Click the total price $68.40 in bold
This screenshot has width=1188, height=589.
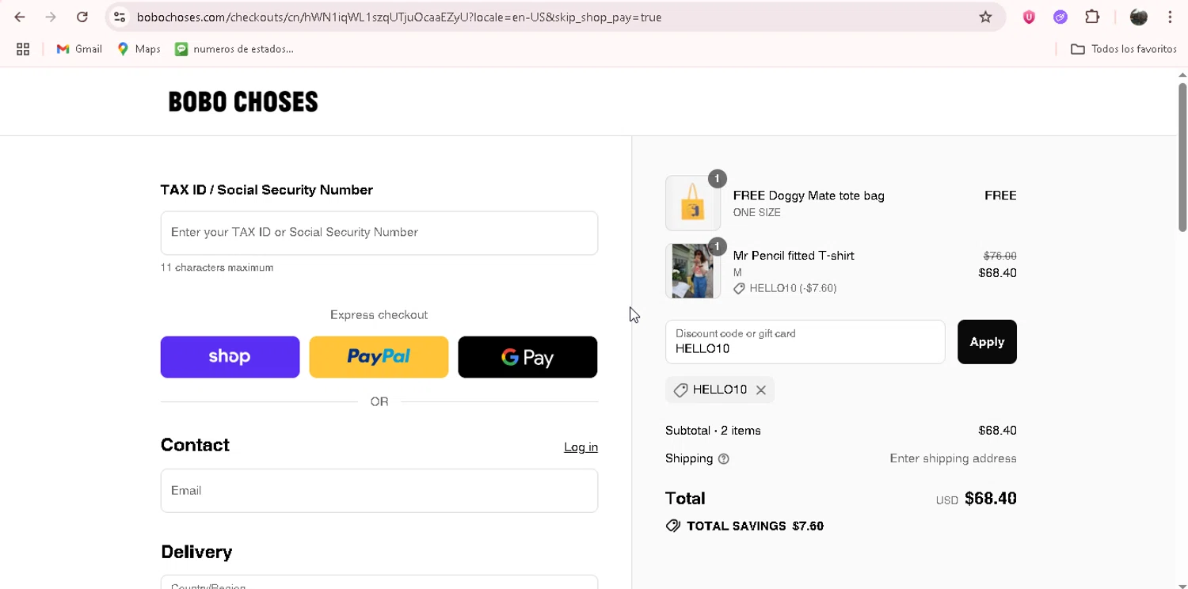(x=991, y=499)
